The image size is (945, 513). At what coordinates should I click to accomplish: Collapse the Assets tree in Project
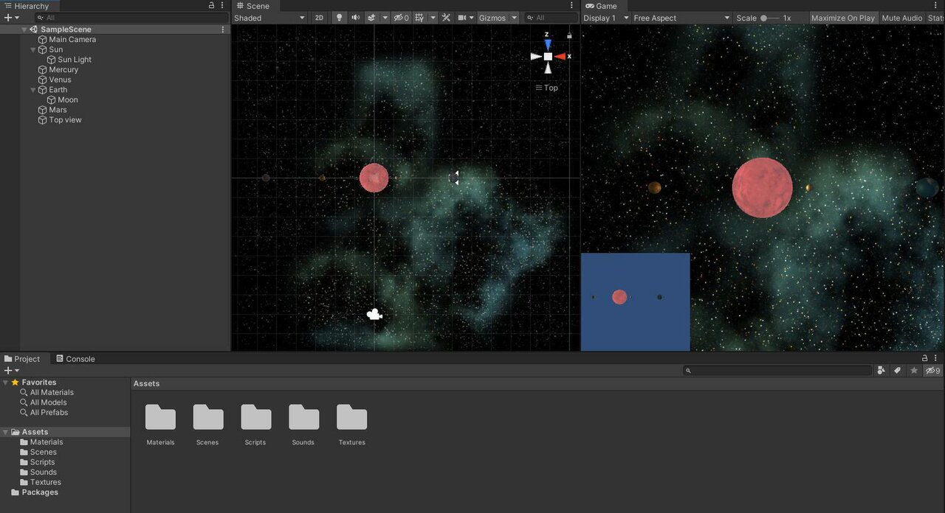coord(6,432)
